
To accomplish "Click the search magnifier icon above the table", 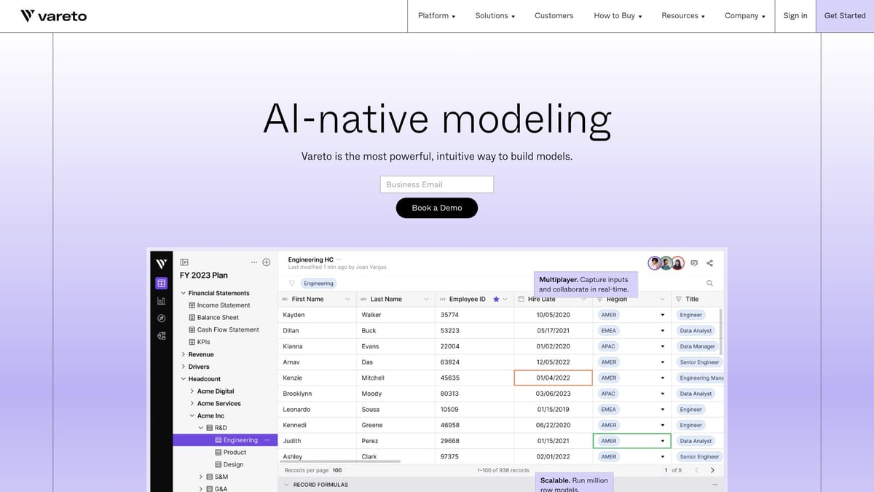I will coord(709,283).
